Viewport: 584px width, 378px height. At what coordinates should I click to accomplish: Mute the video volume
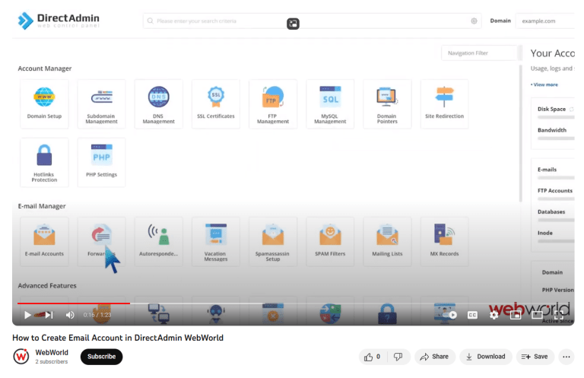pos(70,315)
